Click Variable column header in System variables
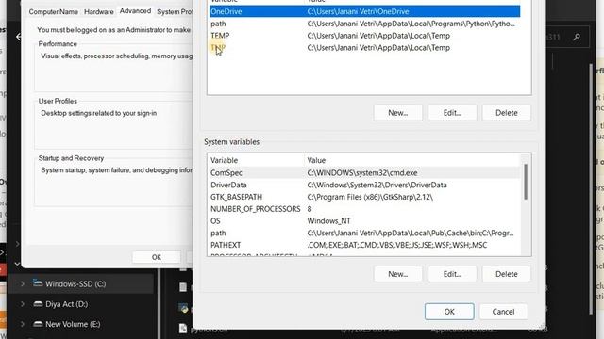This screenshot has width=604, height=339. click(256, 160)
